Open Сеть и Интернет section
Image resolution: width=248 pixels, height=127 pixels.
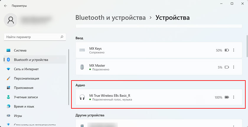pyautogui.click(x=26, y=69)
